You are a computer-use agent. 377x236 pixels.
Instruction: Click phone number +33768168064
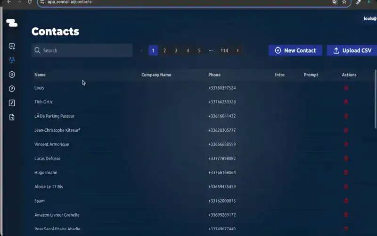pyautogui.click(x=222, y=172)
